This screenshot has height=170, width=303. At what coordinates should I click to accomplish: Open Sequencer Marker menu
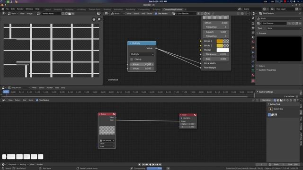(x=49, y=88)
